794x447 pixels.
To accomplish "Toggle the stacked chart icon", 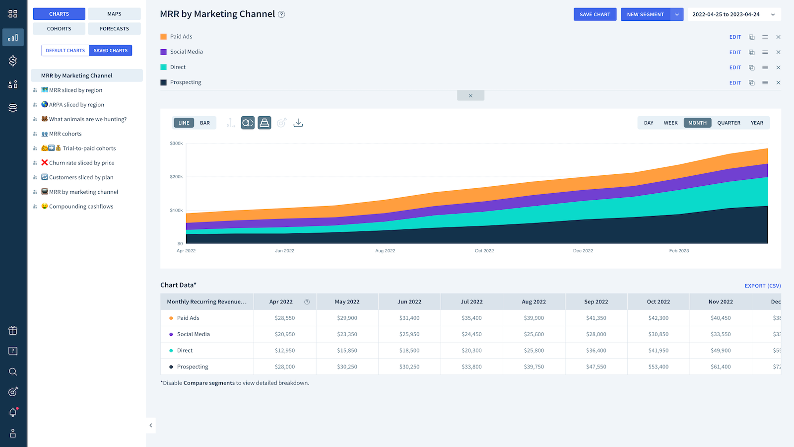I will (265, 123).
